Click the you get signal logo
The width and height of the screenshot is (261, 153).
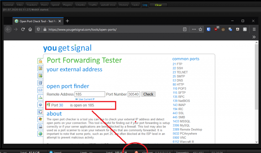pyautogui.click(x=67, y=48)
